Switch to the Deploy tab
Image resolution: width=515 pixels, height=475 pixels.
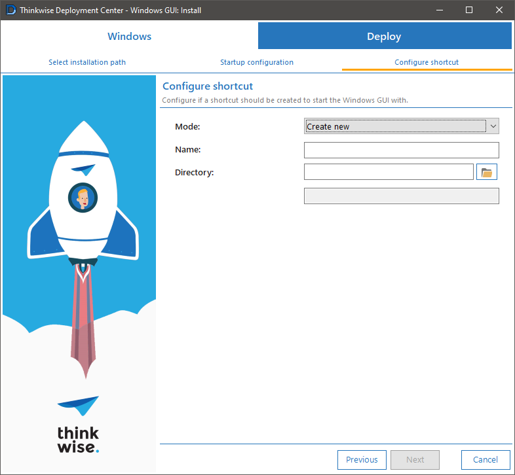point(385,36)
